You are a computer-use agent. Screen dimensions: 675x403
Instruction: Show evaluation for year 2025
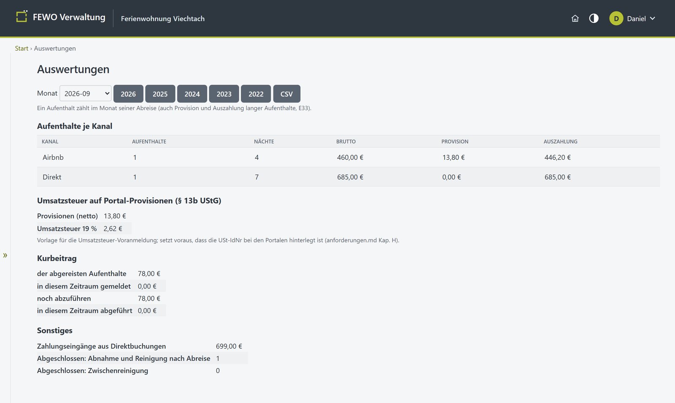160,94
